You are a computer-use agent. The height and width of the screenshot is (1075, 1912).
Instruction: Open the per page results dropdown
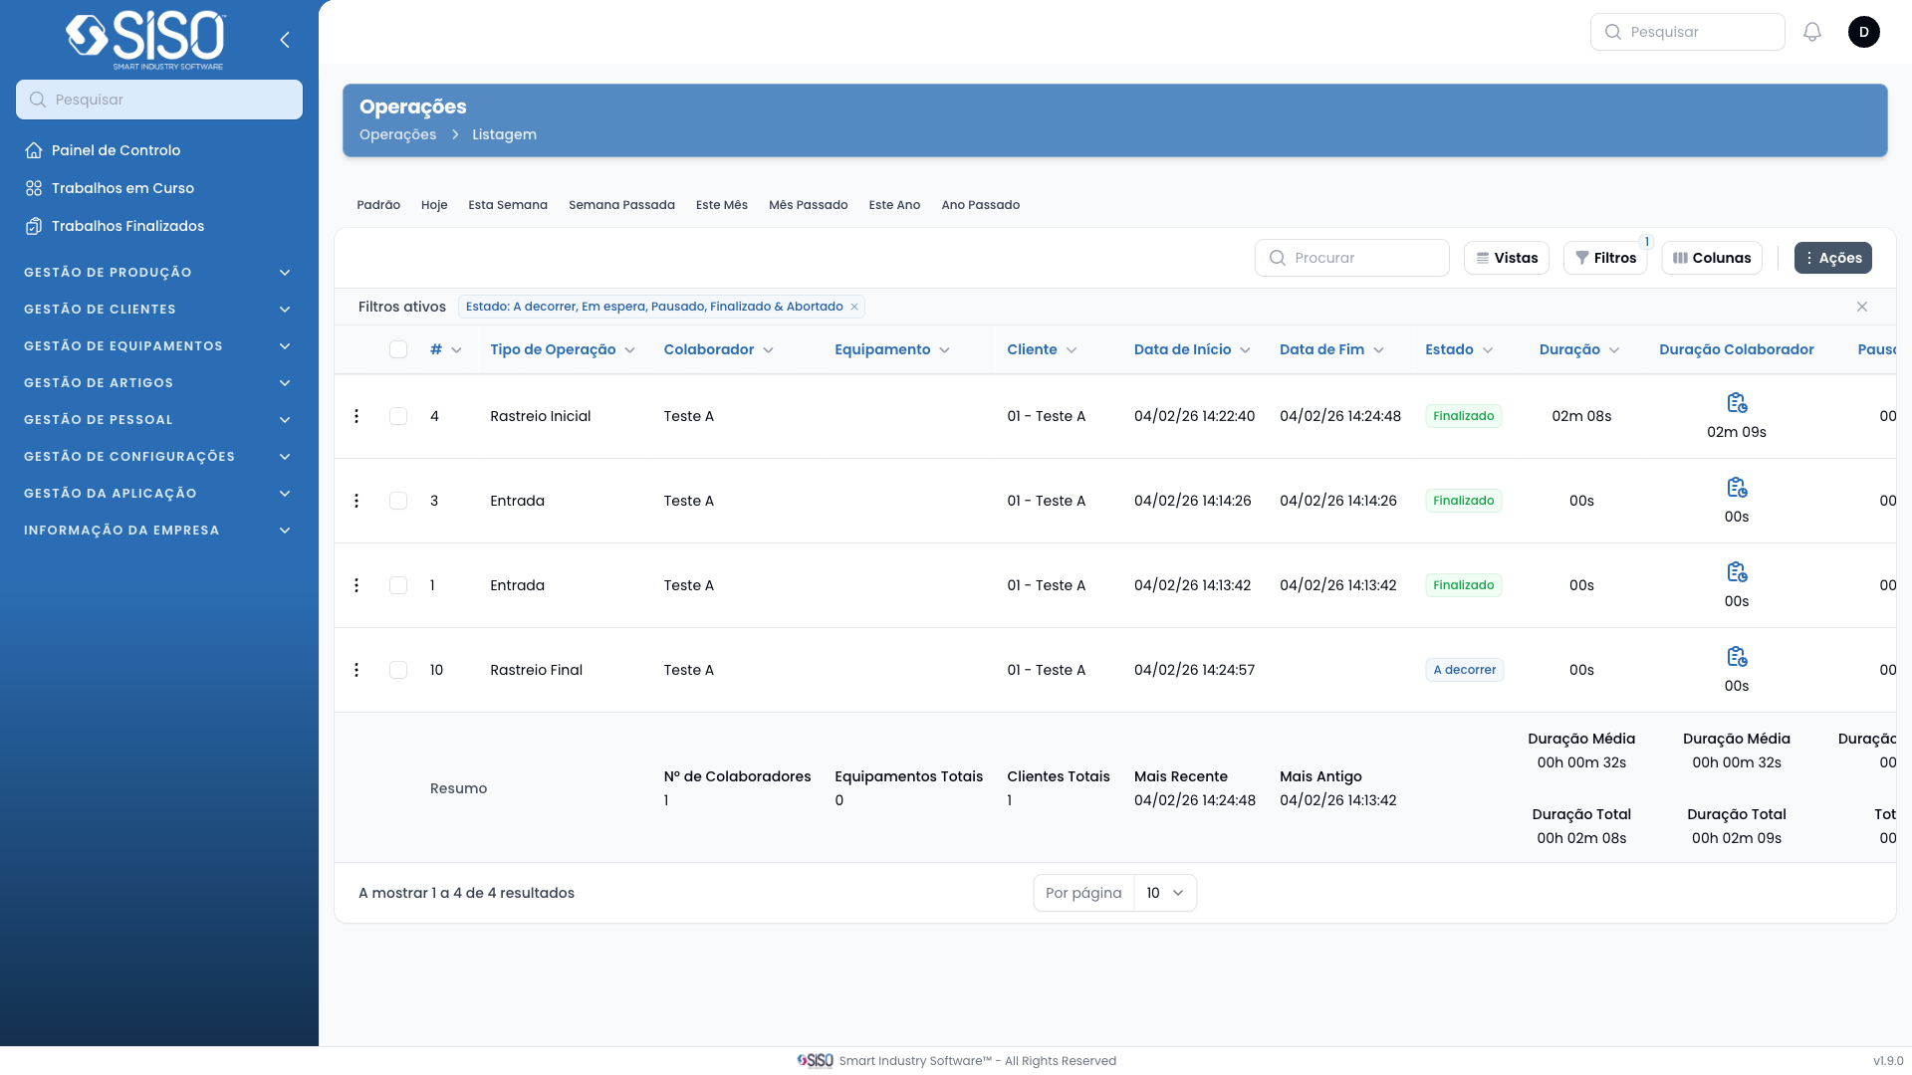1164,893
